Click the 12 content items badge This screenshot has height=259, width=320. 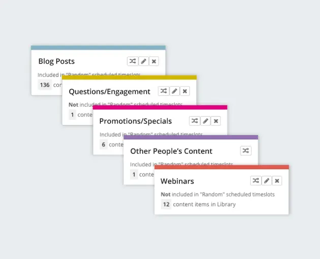click(x=166, y=204)
